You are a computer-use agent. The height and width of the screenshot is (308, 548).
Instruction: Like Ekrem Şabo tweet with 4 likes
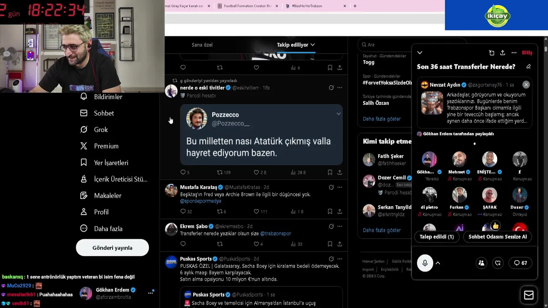click(x=258, y=244)
